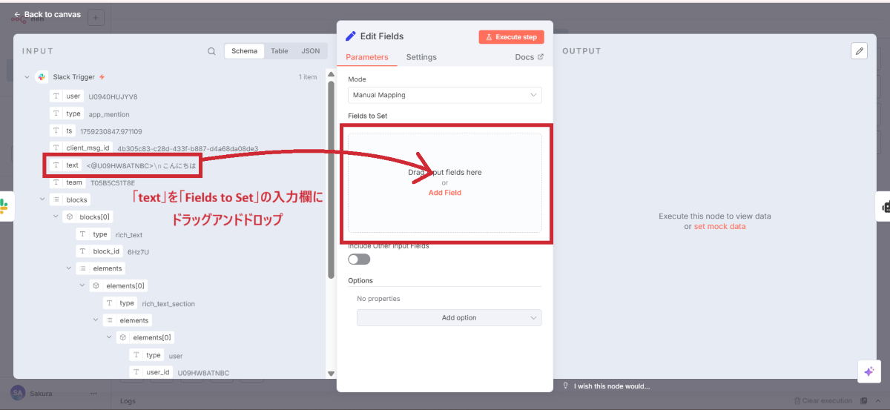Click the output edit pencil icon

tap(859, 50)
